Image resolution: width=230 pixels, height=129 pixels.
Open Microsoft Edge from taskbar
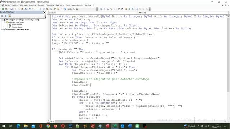click(x=18, y=126)
